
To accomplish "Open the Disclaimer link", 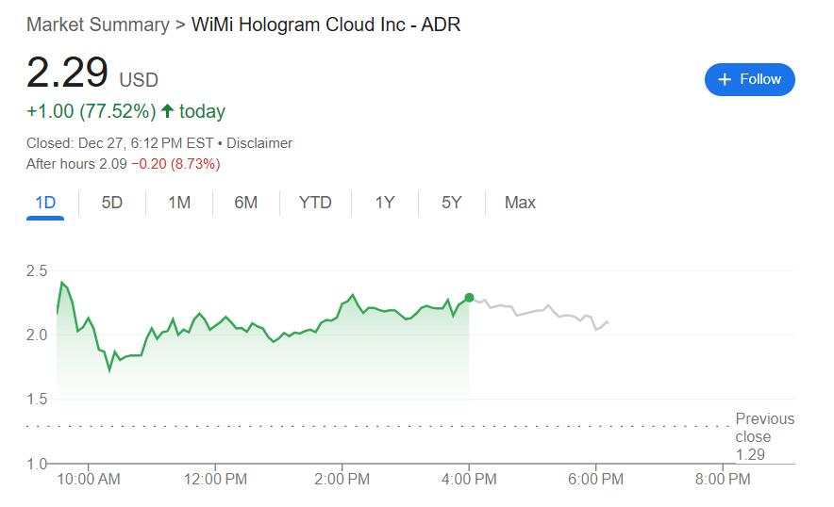I will click(259, 143).
